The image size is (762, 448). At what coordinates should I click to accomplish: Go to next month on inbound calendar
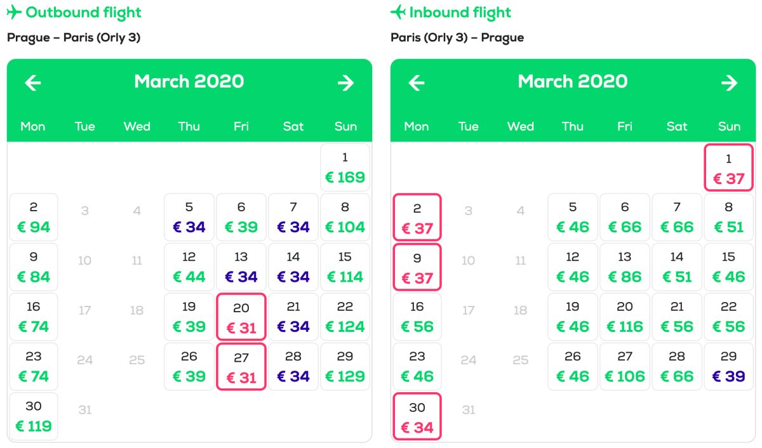[729, 82]
